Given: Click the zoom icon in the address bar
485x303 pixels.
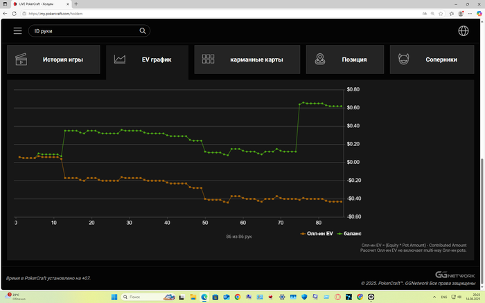Looking at the screenshot, I should [433, 14].
